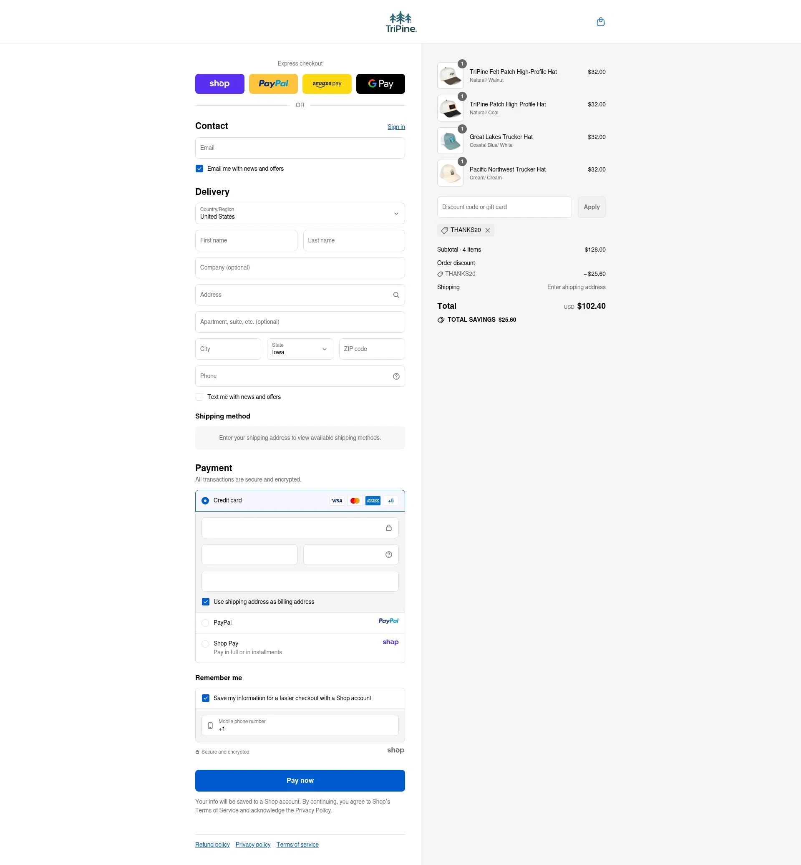This screenshot has height=865, width=801.
Task: Select the PayPal payment option
Action: (205, 622)
